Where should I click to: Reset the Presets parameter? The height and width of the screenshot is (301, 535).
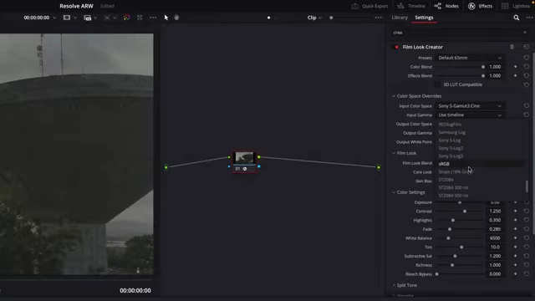[x=526, y=58]
